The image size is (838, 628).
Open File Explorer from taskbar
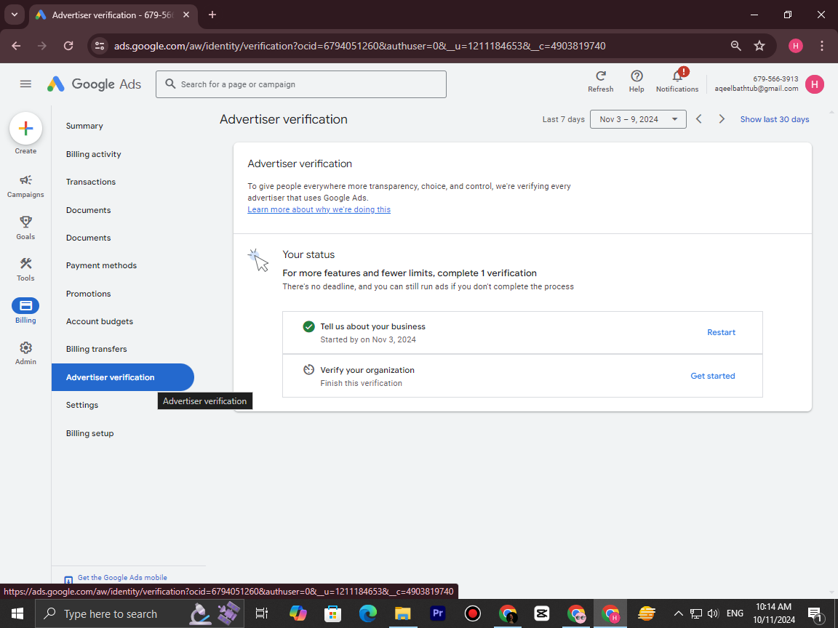(x=402, y=613)
